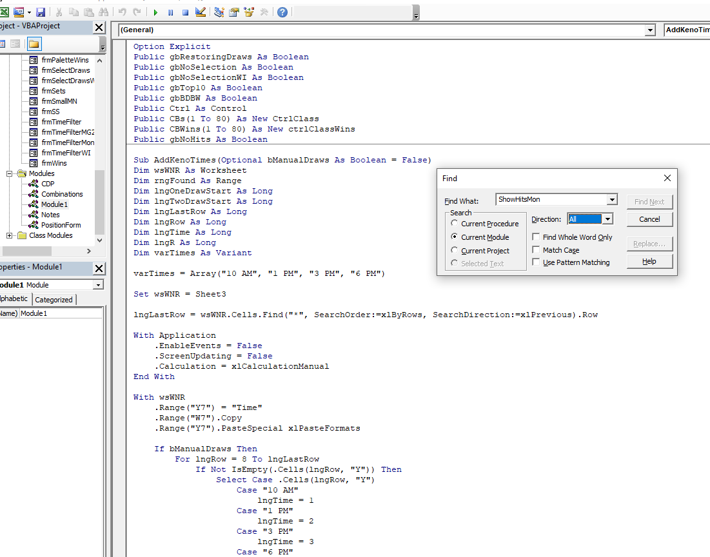This screenshot has width=710, height=557.
Task: Collapse the Modules tree node
Action: click(x=8, y=173)
